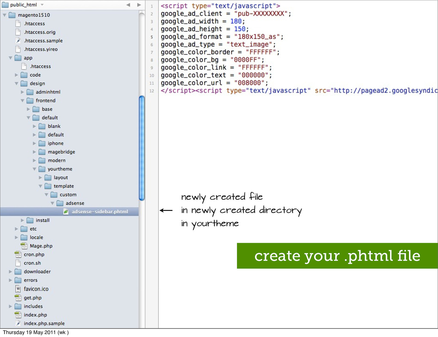Select the .htaccess file inside app folder

tap(41, 66)
